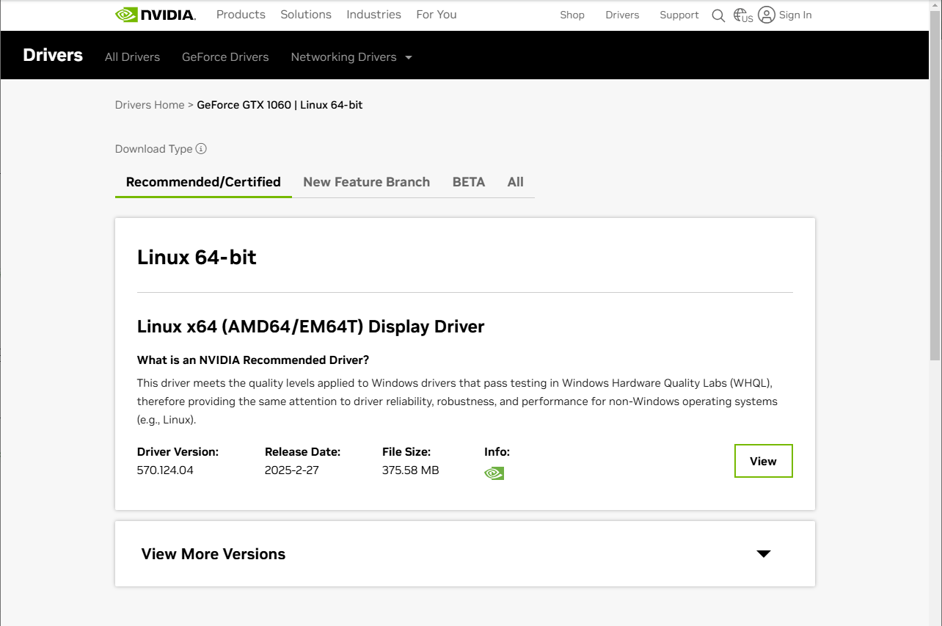This screenshot has height=626, width=942.
Task: Click the file size 375.58 MB
Action: click(x=411, y=470)
